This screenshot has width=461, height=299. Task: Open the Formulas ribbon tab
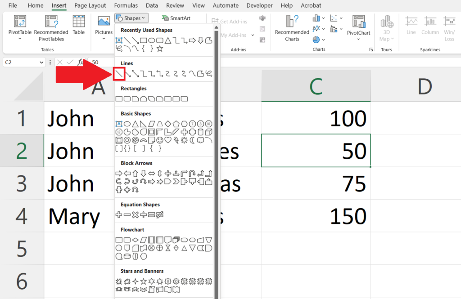pos(126,5)
